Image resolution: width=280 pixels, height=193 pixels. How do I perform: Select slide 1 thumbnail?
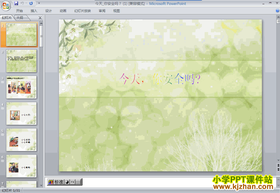pyautogui.click(x=21, y=34)
